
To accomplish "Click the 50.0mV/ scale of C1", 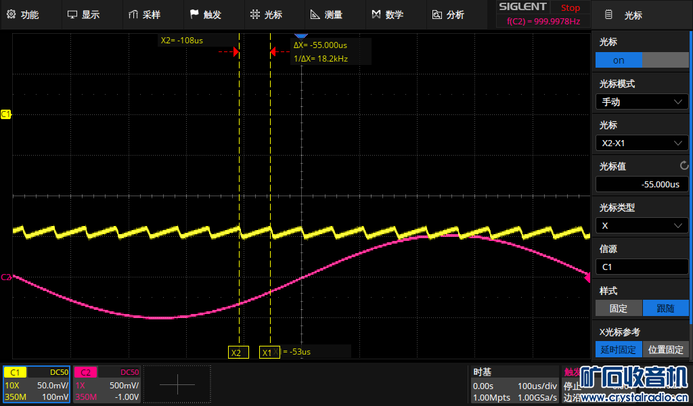I will tap(53, 385).
